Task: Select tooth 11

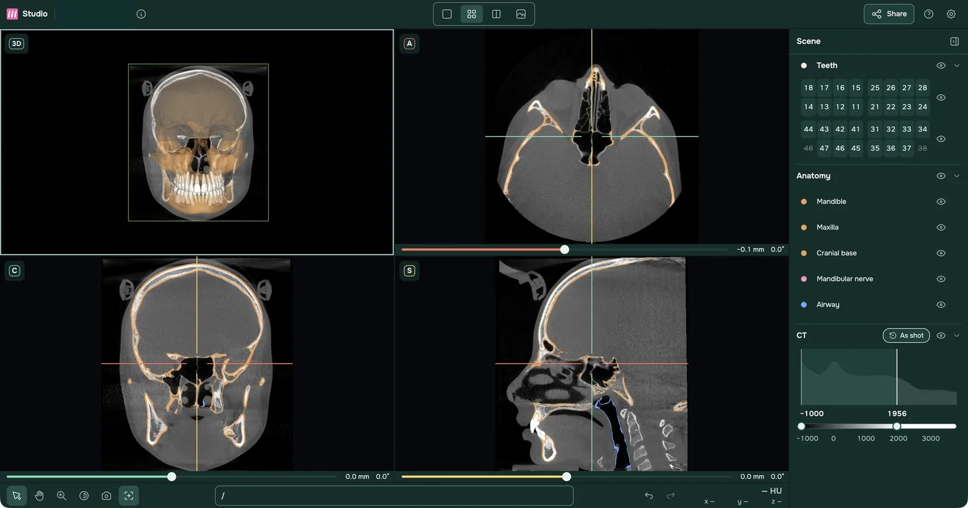Action: click(856, 107)
